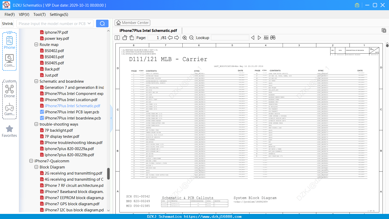Jump to previous Lookup result

coord(253,38)
